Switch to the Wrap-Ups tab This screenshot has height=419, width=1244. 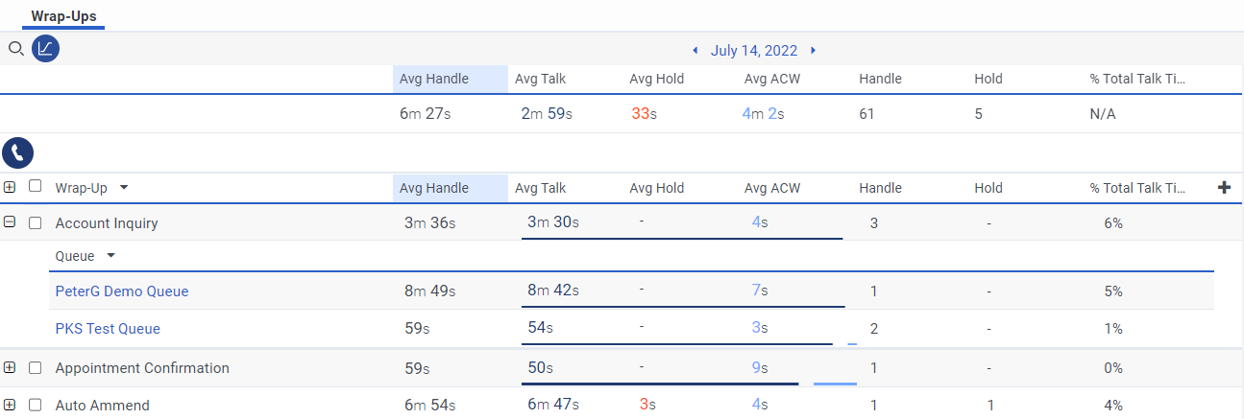click(x=63, y=16)
